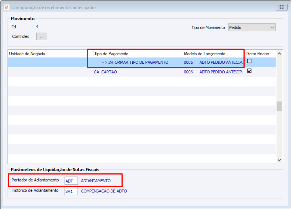Image resolution: width=291 pixels, height=209 pixels.
Task: Click the Histórico de Adiantamento field with SA1
Action: coord(71,191)
